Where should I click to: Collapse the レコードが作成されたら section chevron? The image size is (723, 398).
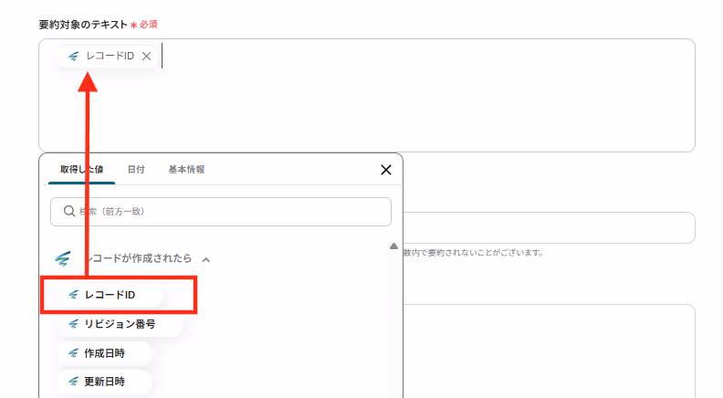[x=206, y=259]
